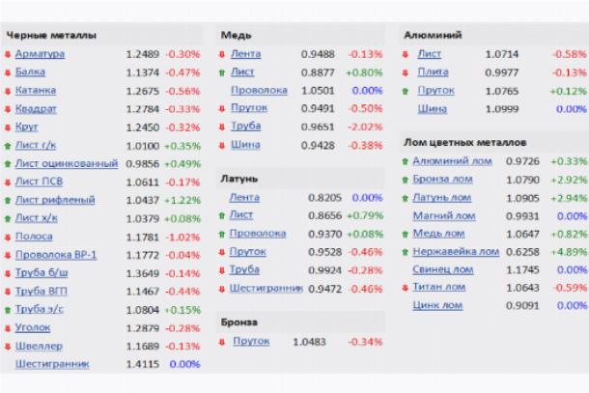This screenshot has width=589, height=393.
Task: Click the red arrow next to Швеллер
Action: pos(8,346)
